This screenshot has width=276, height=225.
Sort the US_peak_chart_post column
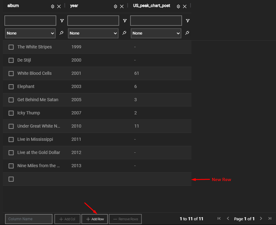coord(178,6)
